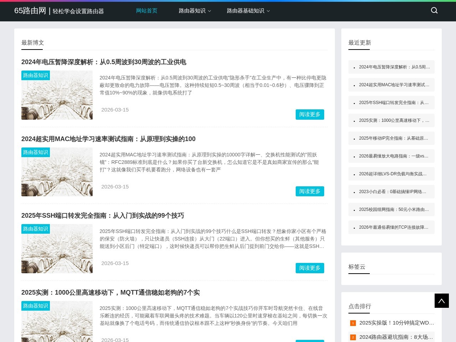Screen dimensions: 456x342
Task: Open the 2025实测 MQTT article title
Action: click(x=110, y=292)
